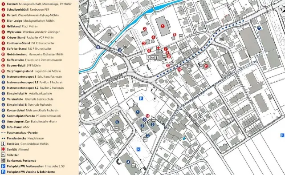This screenshot has width=285, height=175.
Task: Click red marker 13 Verpflegungsstand on the map
Action: (147, 115)
